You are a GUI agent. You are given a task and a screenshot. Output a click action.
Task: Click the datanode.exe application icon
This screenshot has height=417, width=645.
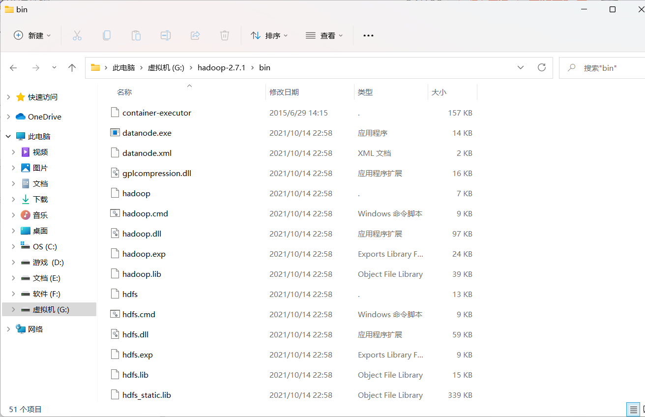coord(115,133)
